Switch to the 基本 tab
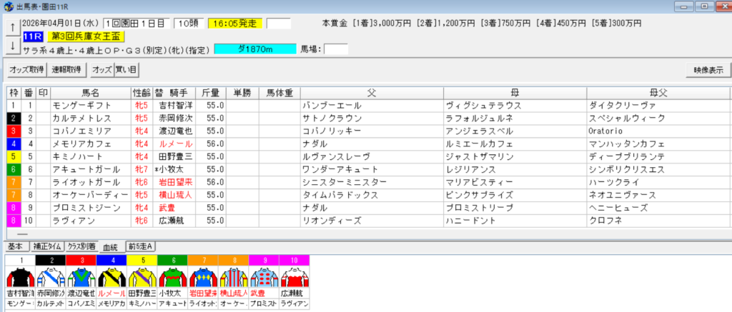 tap(16, 246)
